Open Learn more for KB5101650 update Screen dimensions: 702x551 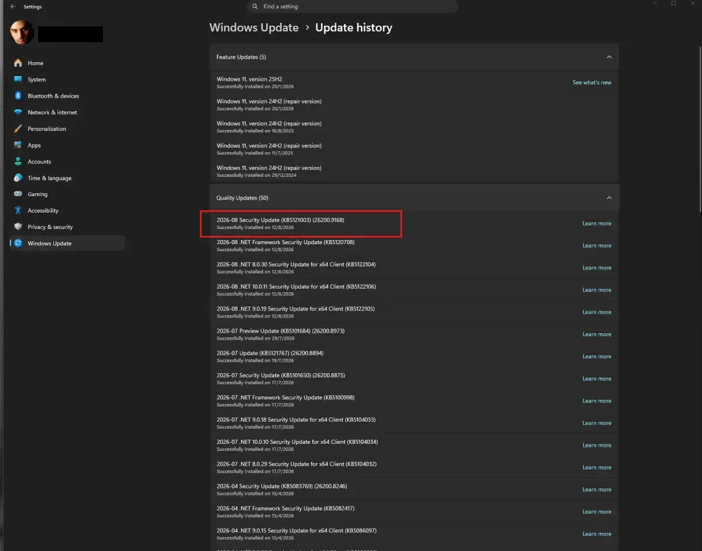[597, 378]
